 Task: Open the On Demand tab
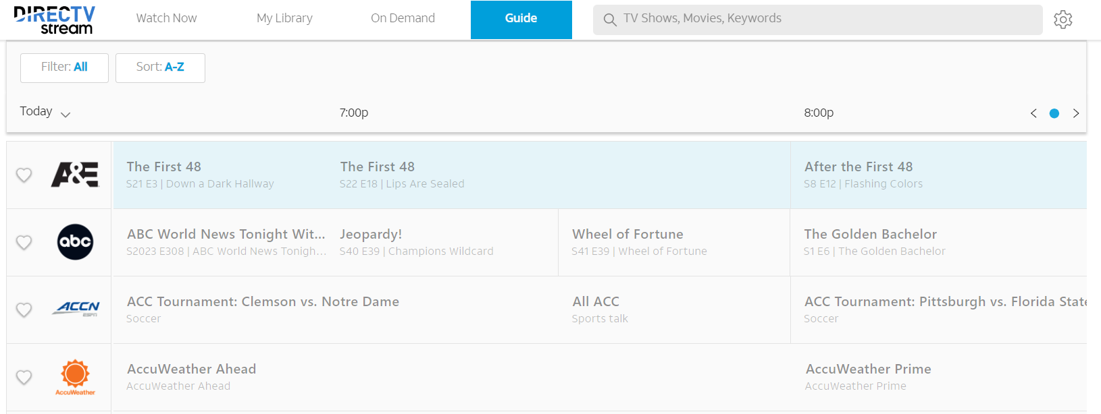pyautogui.click(x=403, y=19)
